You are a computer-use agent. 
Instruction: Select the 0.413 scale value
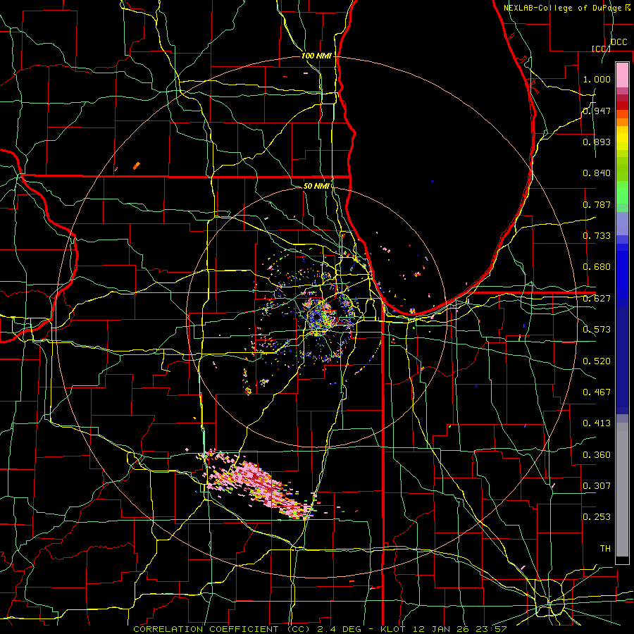(597, 423)
